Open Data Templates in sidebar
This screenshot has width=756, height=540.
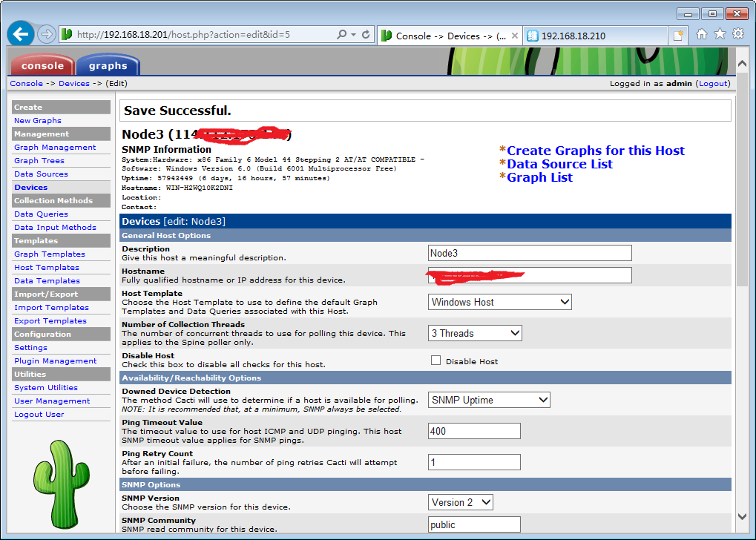tap(47, 280)
